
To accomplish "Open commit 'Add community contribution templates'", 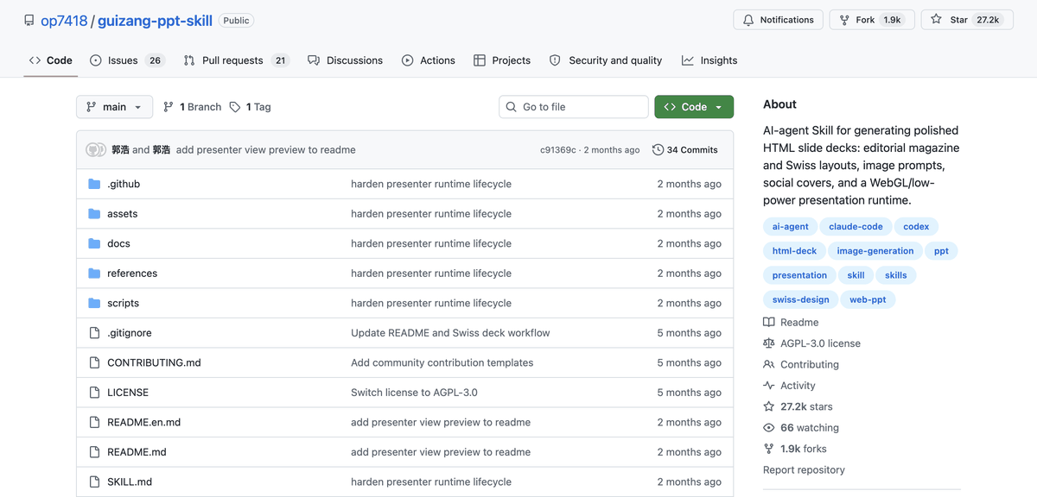I will click(442, 362).
